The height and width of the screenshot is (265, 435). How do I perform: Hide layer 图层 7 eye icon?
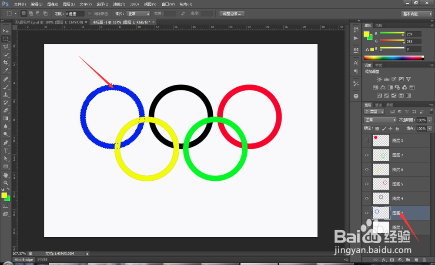tap(367, 155)
